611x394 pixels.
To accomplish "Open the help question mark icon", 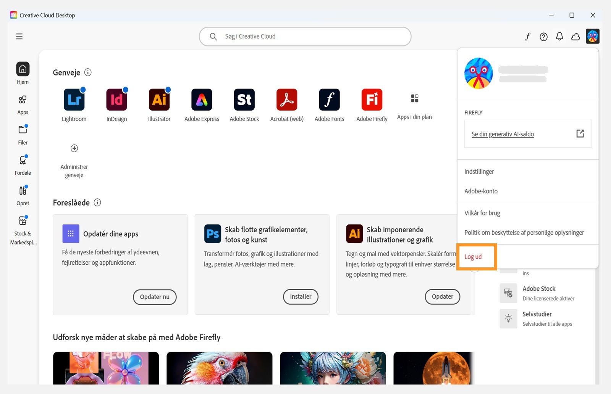I will tap(543, 37).
